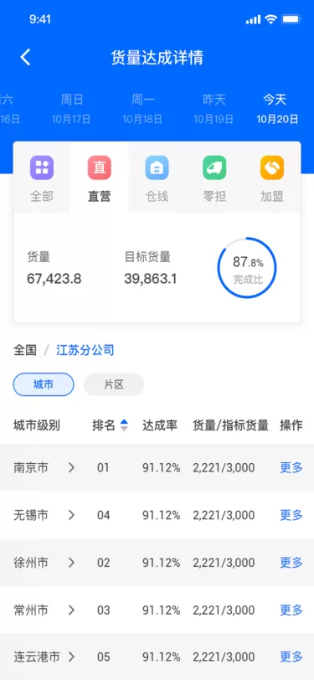
Task: Toggle the 片区 filter pill
Action: coord(114,384)
